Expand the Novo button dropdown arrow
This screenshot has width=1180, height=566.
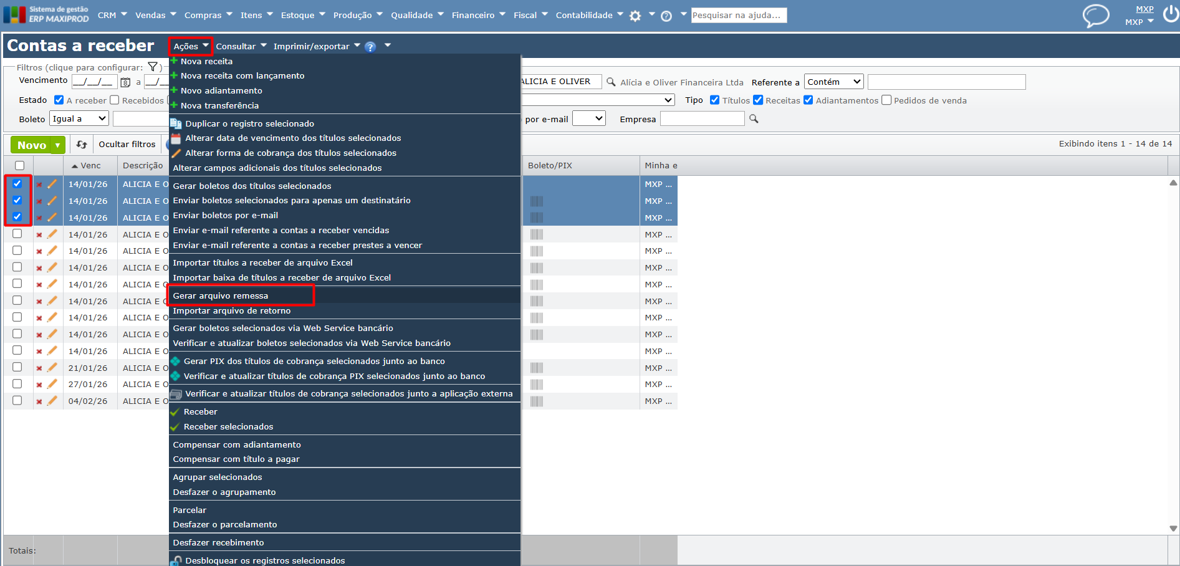58,145
